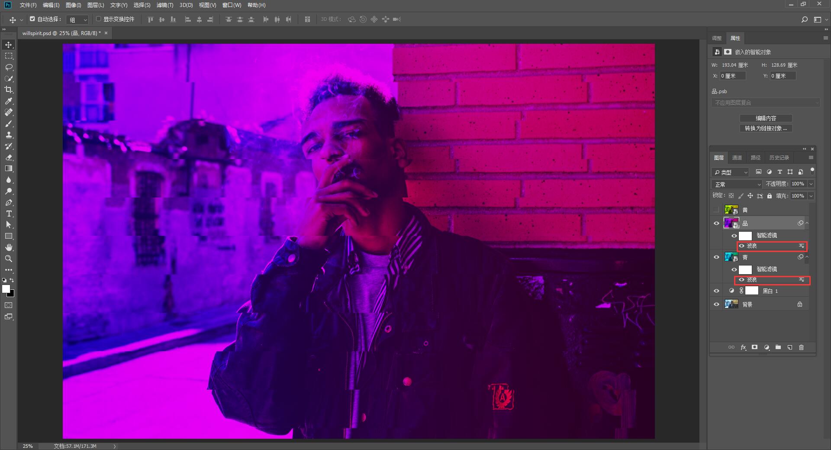Click the 转换为链接对象... button
The width and height of the screenshot is (831, 450).
click(x=766, y=128)
